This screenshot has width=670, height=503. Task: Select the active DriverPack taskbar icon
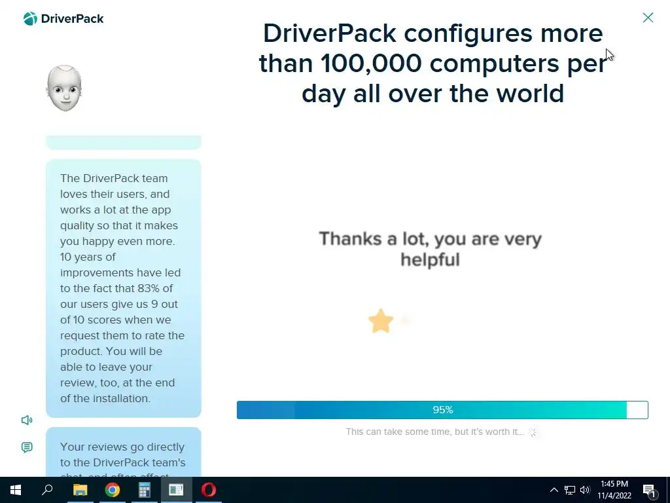click(176, 490)
